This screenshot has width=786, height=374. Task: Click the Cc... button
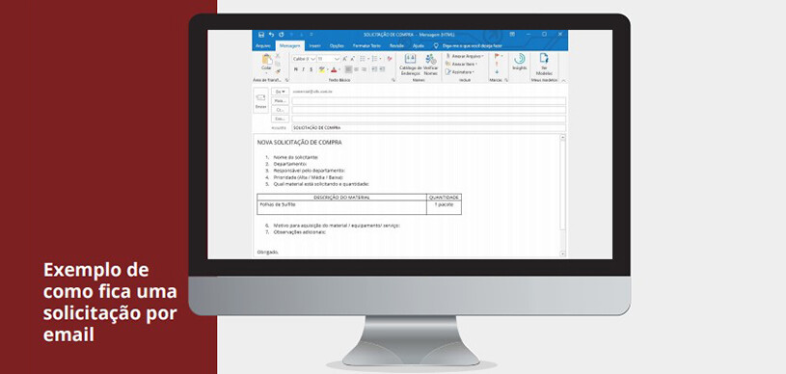click(x=281, y=110)
